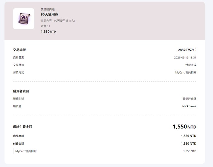Click the transaction number 2887575710
Viewport: 213px width, 167px height.
187,50
